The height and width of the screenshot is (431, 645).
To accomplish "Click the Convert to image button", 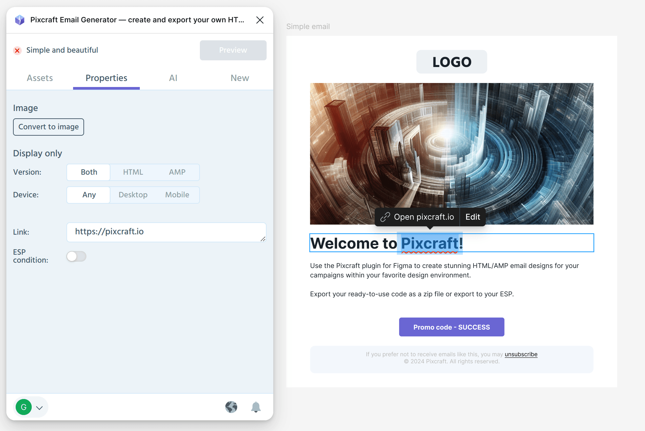I will [48, 127].
